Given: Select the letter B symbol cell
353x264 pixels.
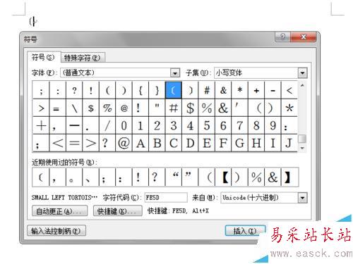Looking at the screenshot, I should tap(157, 143).
